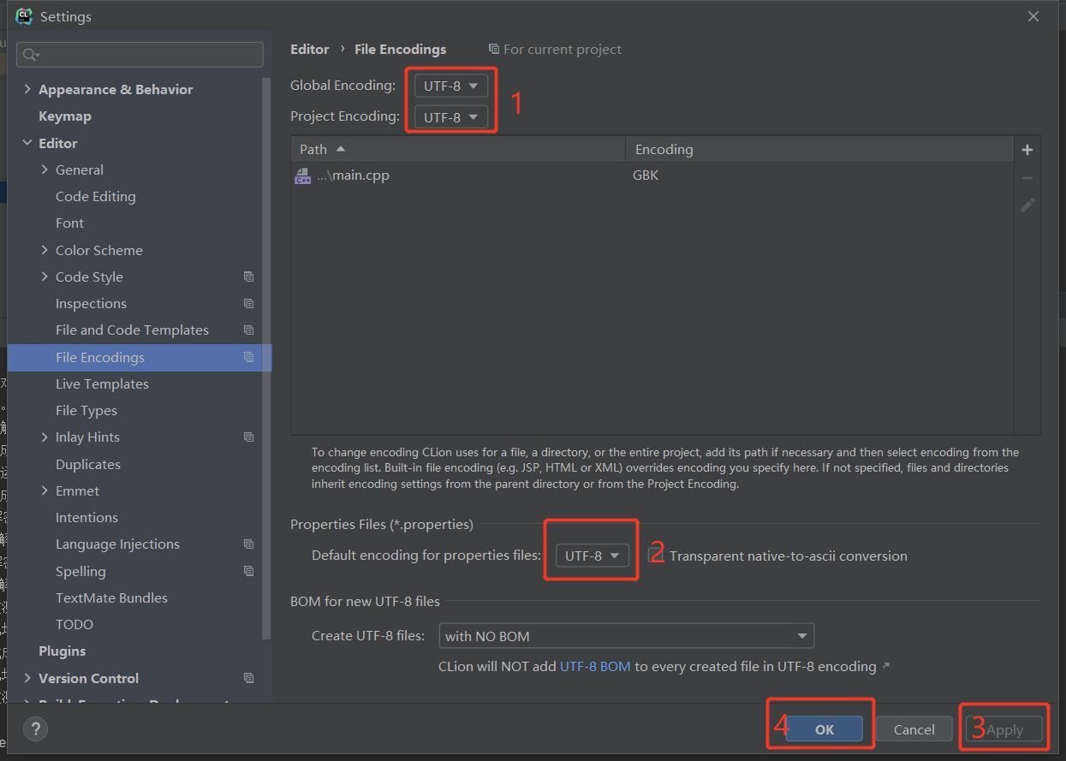This screenshot has width=1066, height=761.
Task: Open File Types settings page
Action: (86, 410)
